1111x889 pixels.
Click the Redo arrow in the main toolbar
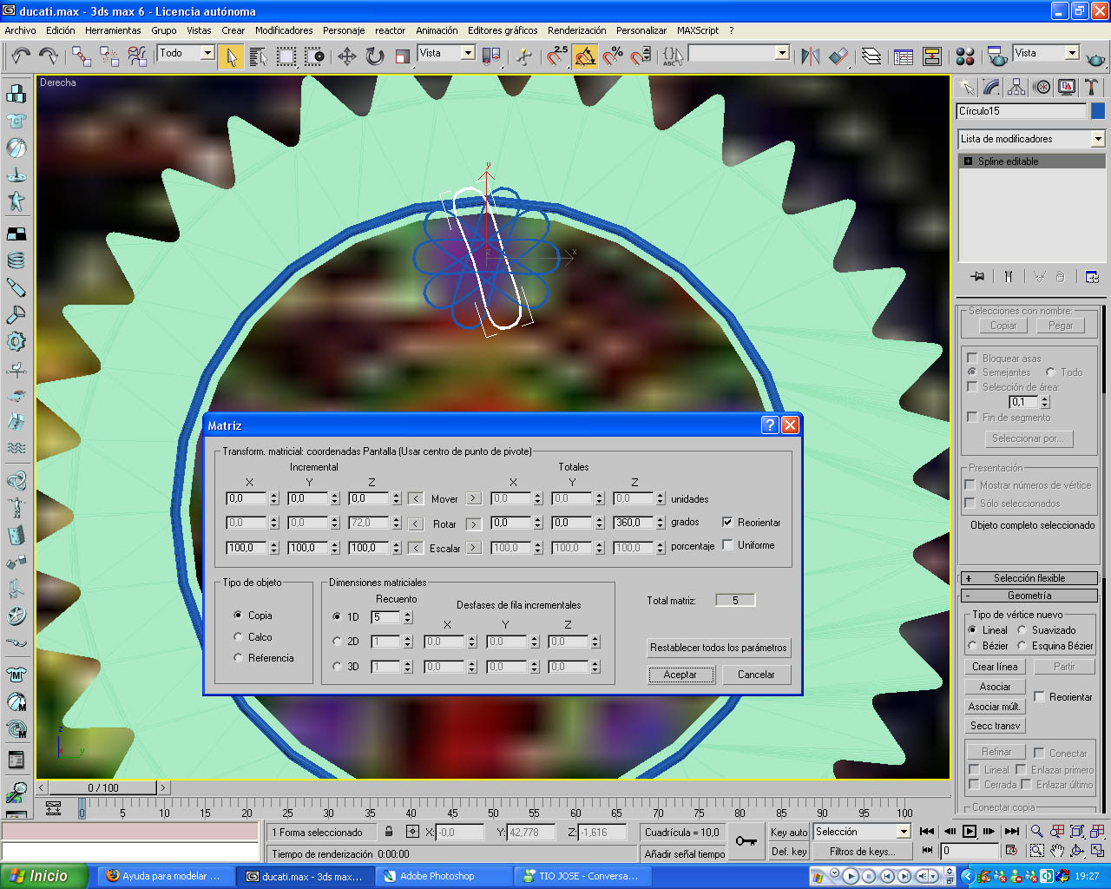click(x=49, y=56)
